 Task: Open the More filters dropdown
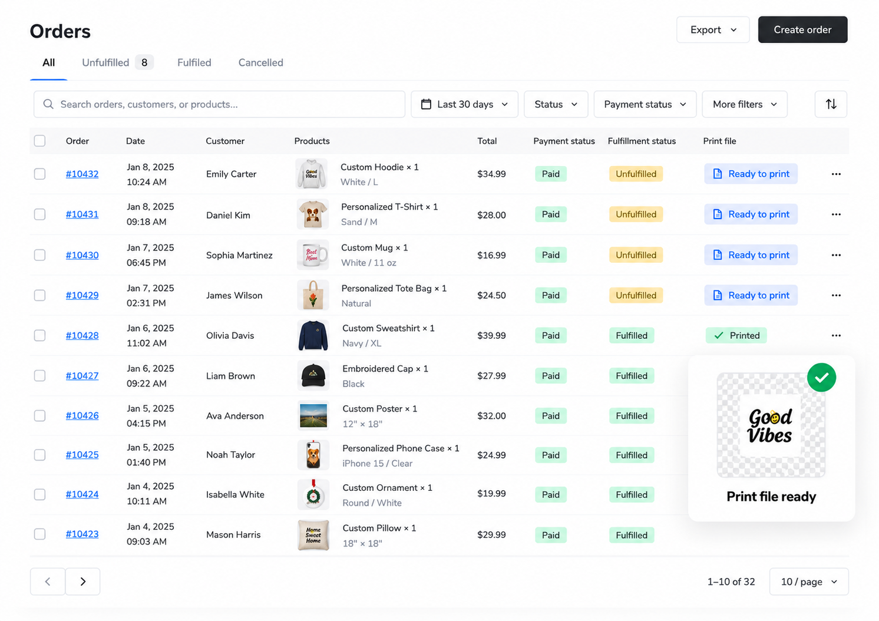pyautogui.click(x=745, y=104)
